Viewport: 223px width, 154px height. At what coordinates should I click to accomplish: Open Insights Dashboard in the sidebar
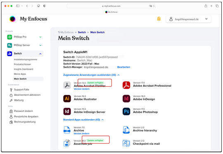coord(24,69)
